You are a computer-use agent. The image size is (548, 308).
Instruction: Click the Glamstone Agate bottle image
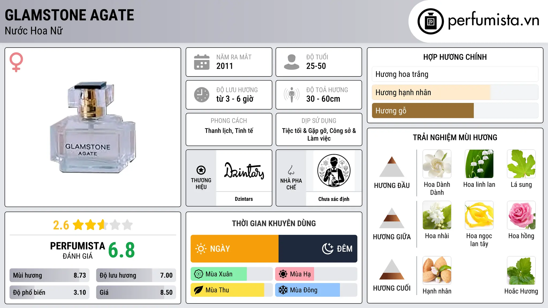pyautogui.click(x=93, y=127)
